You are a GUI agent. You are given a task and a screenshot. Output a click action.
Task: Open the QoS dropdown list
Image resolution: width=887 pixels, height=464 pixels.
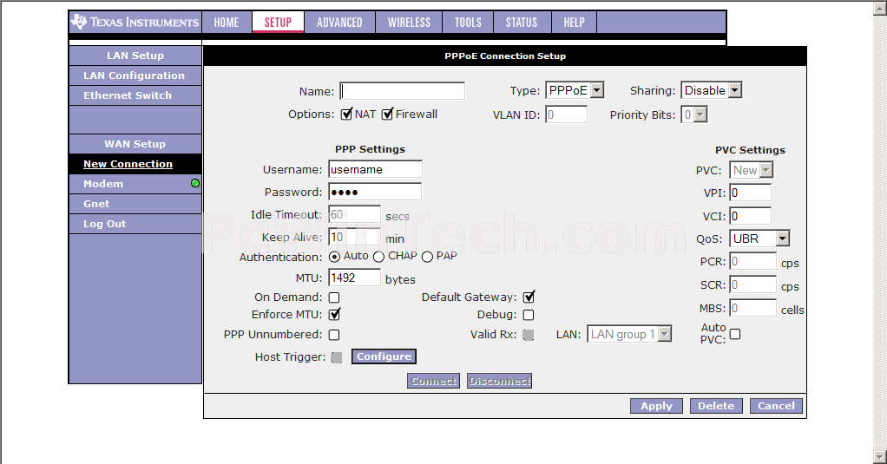point(759,239)
